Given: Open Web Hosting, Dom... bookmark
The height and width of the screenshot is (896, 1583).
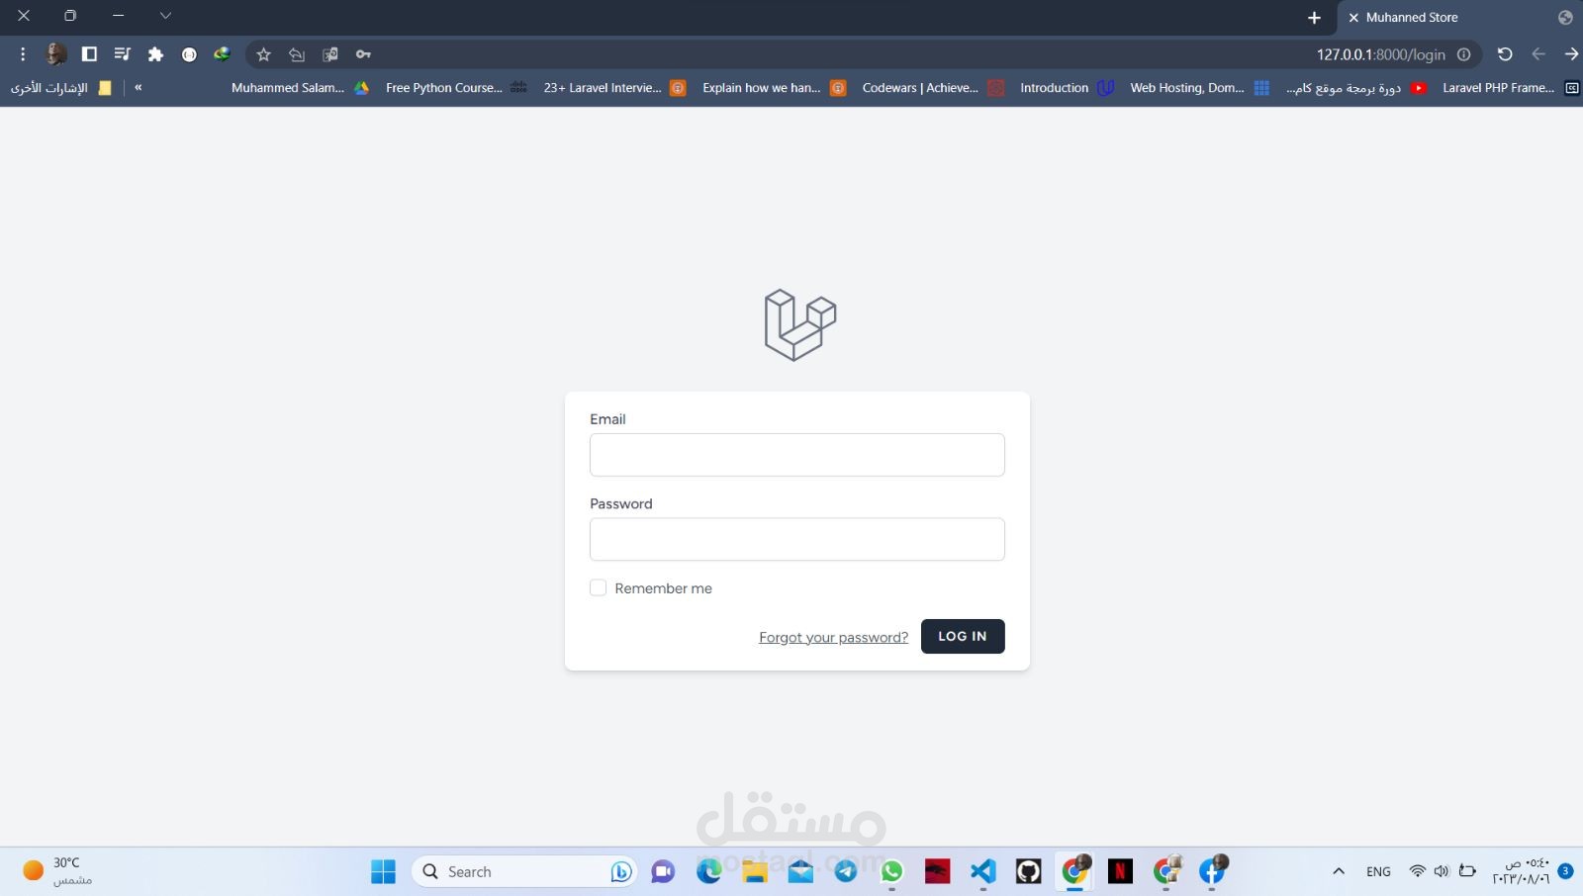Looking at the screenshot, I should click(x=1199, y=88).
